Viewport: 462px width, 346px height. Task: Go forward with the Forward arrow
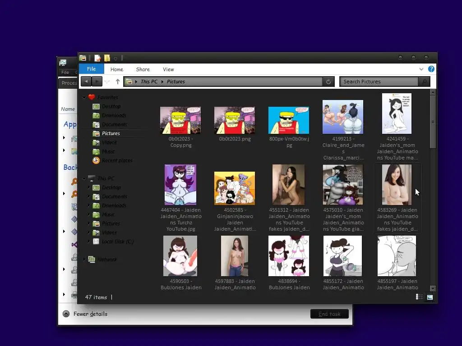pyautogui.click(x=97, y=82)
